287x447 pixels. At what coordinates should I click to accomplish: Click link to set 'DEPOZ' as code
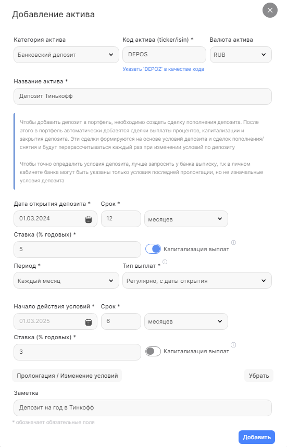[164, 69]
